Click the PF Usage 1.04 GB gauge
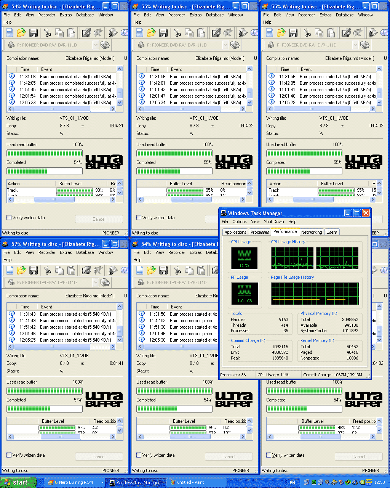The width and height of the screenshot is (390, 488). (244, 293)
